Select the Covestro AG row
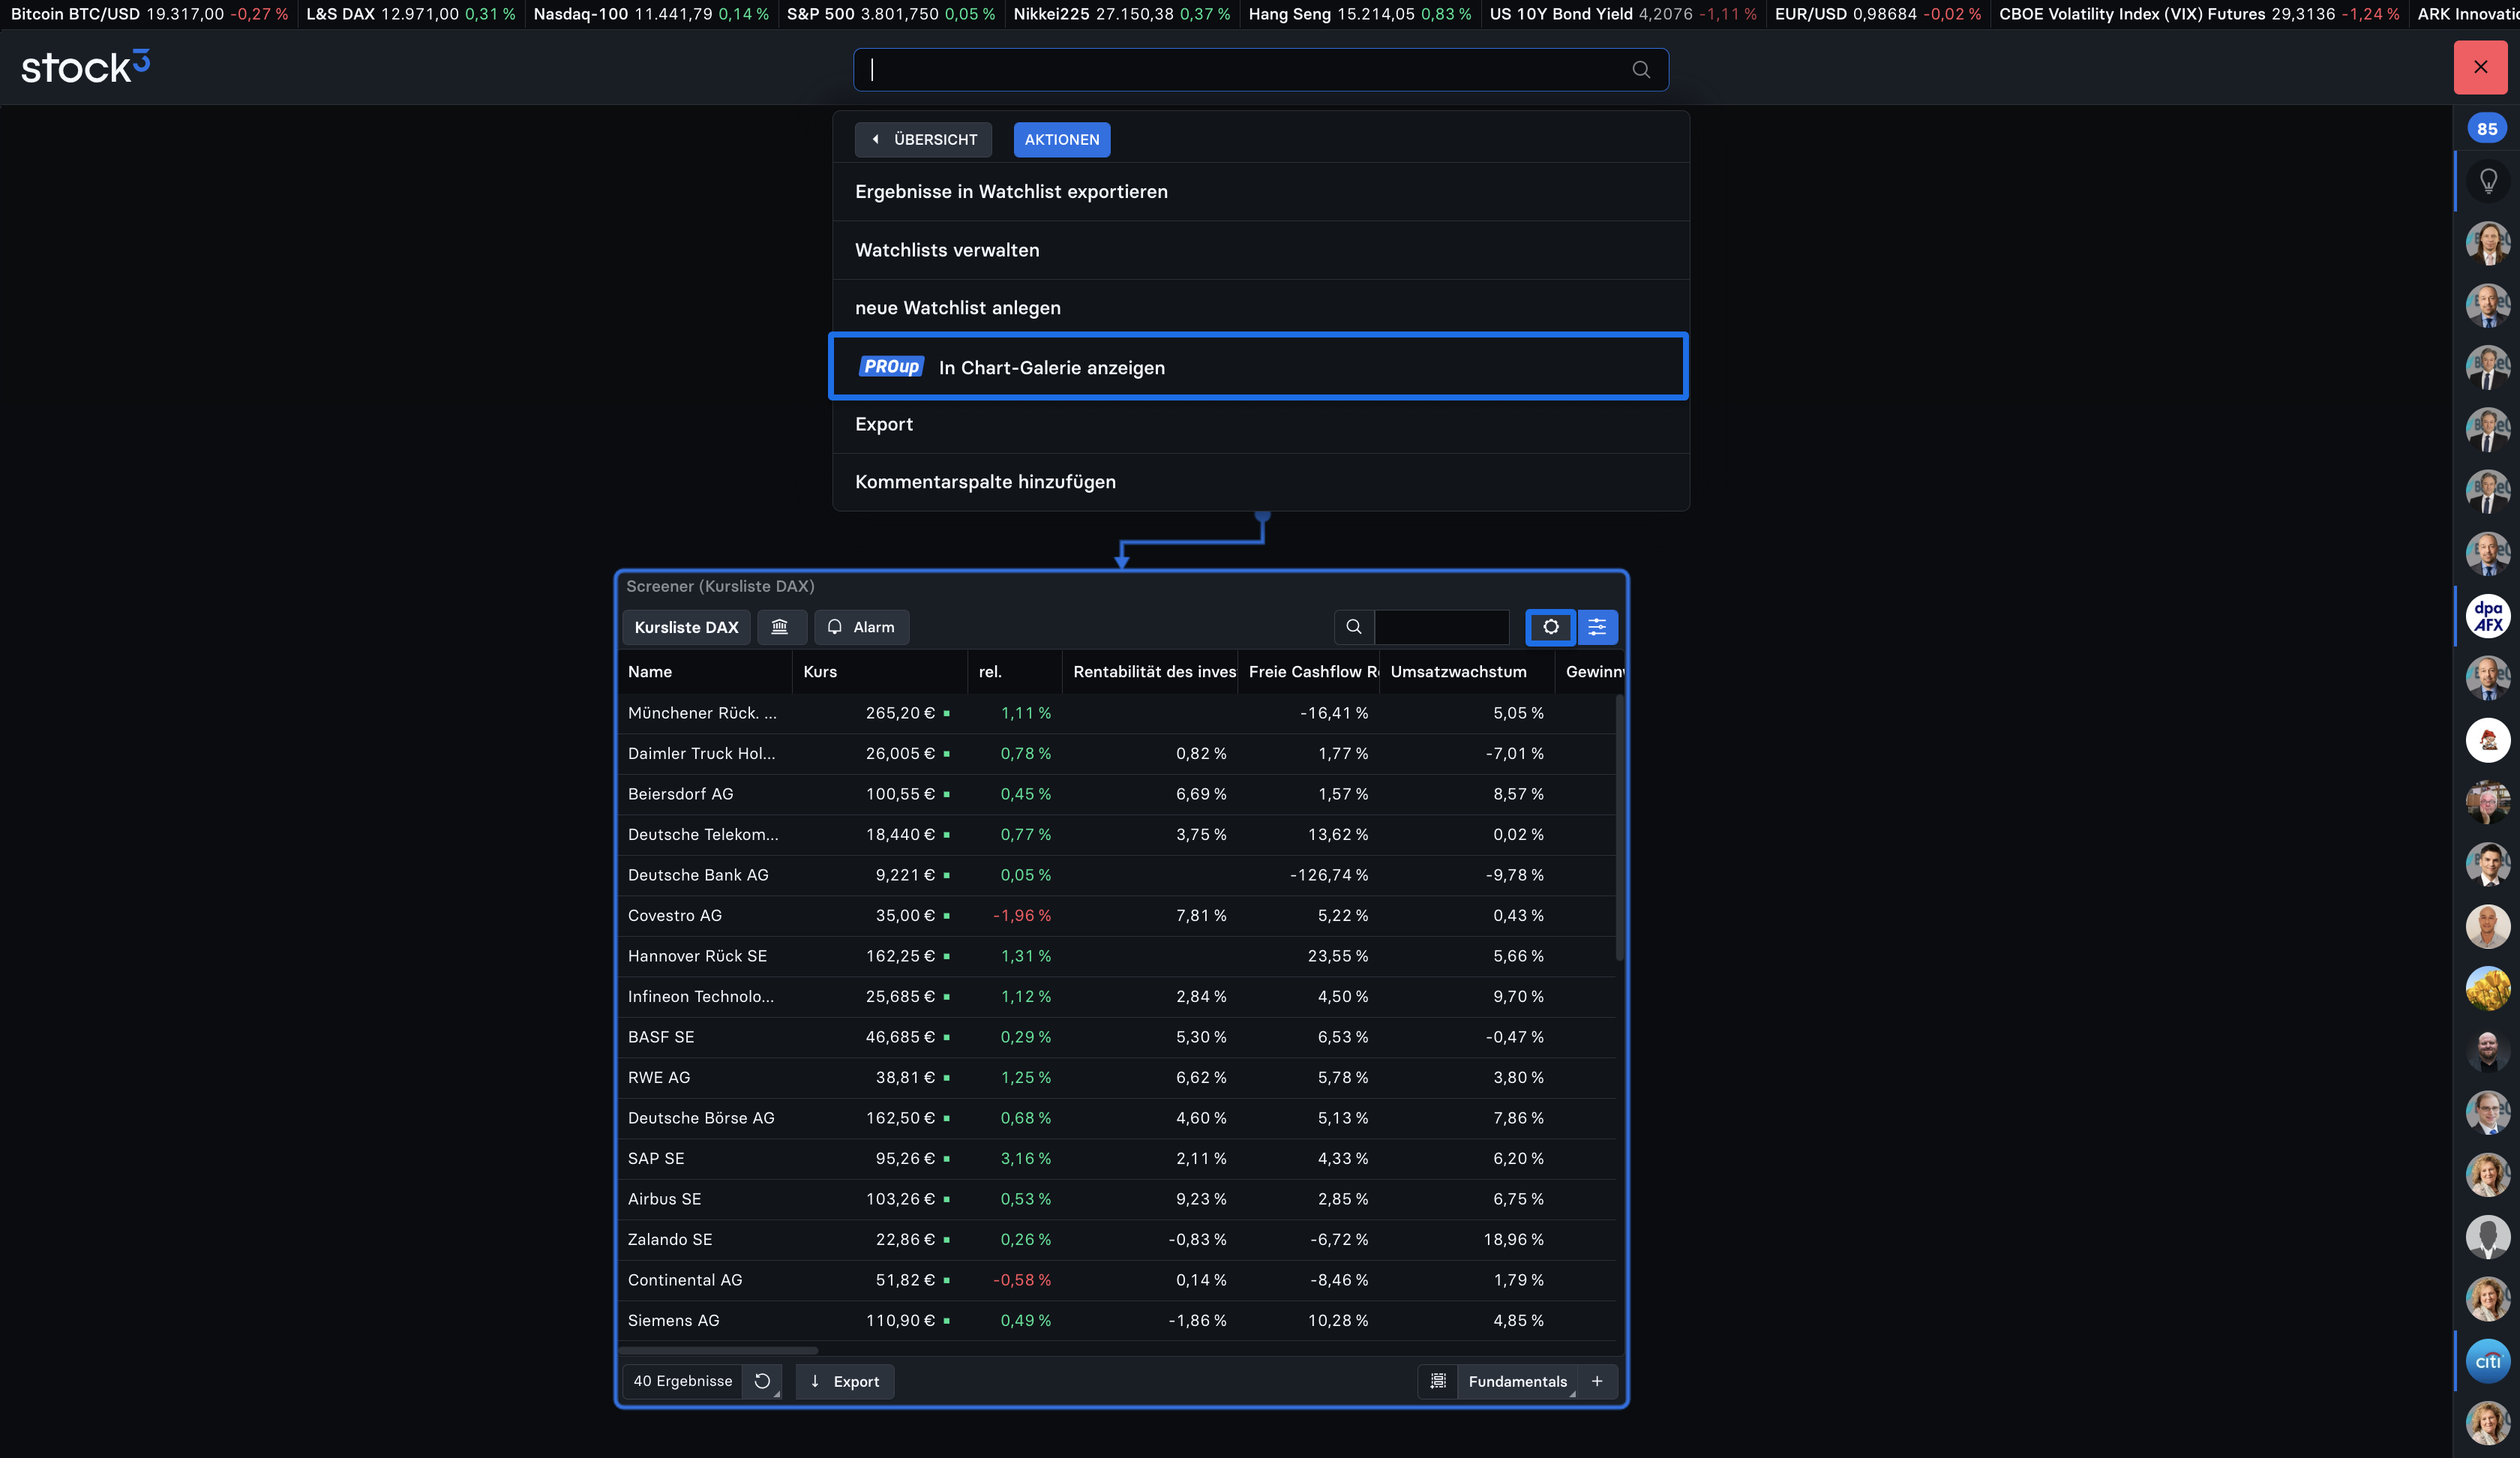The height and width of the screenshot is (1458, 2520). [x=1117, y=916]
